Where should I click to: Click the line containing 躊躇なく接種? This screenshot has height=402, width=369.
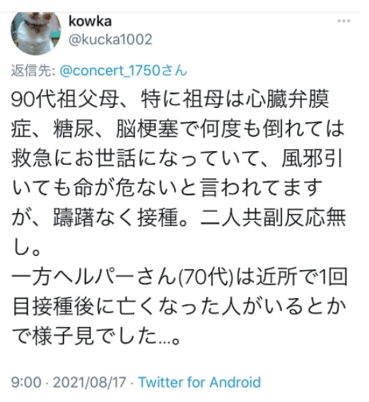[x=178, y=218]
